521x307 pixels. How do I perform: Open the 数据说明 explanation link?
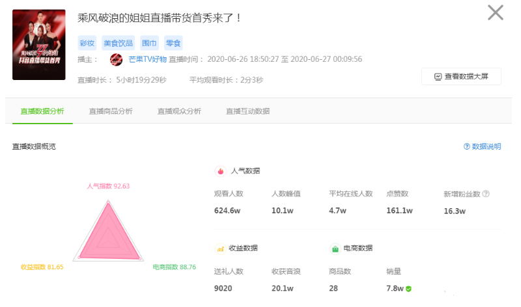coord(486,146)
